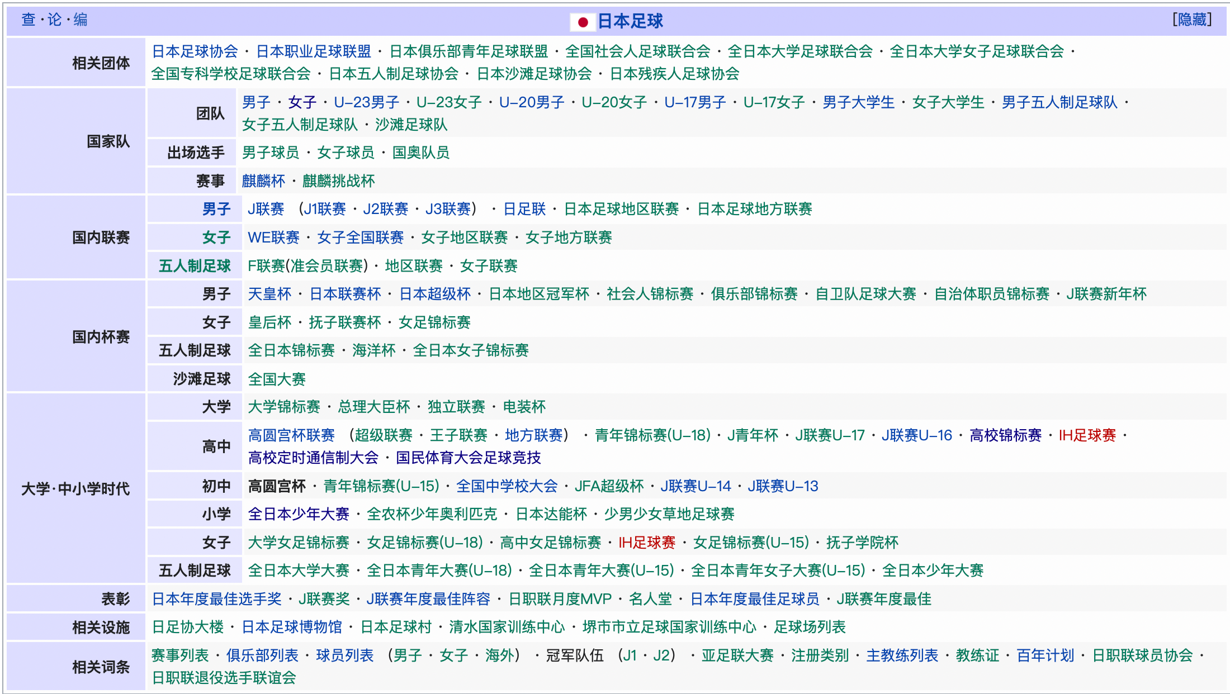Open 沙滩足球队 link
The image size is (1230, 694).
[x=411, y=125]
